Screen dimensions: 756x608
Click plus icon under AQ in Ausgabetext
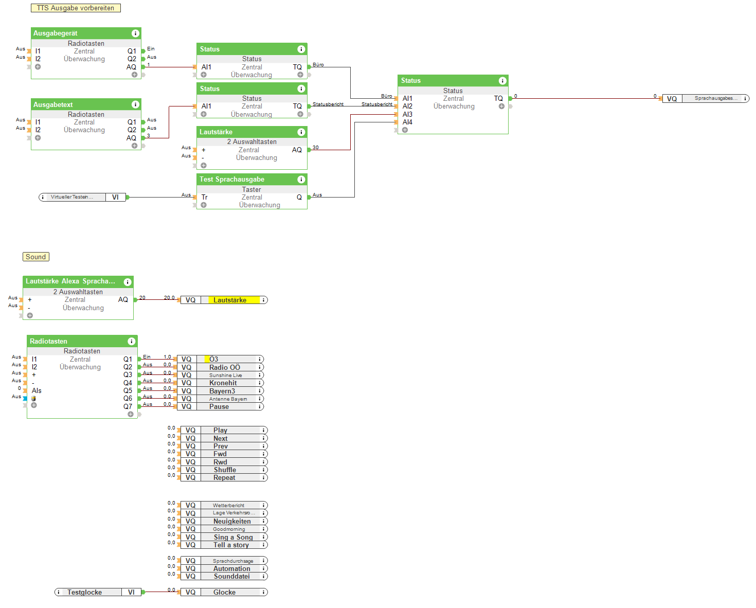pos(134,146)
